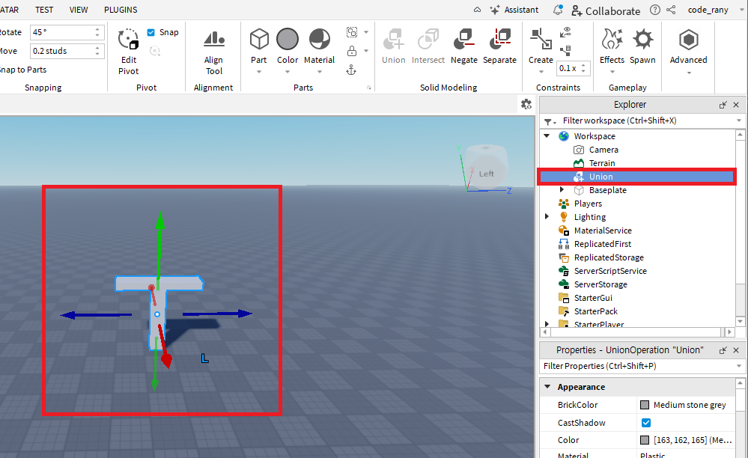
Task: Click the Lock tool padlock icon
Action: tap(352, 51)
